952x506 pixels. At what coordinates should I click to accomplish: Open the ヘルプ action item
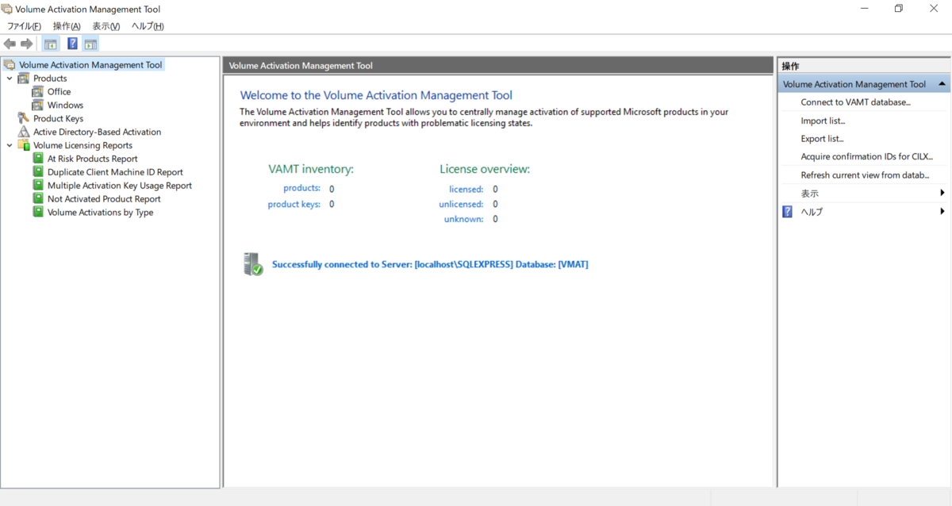coord(812,212)
